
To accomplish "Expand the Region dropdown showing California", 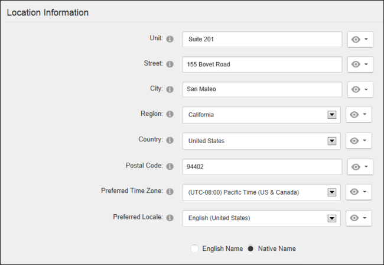I will pyautogui.click(x=332, y=115).
